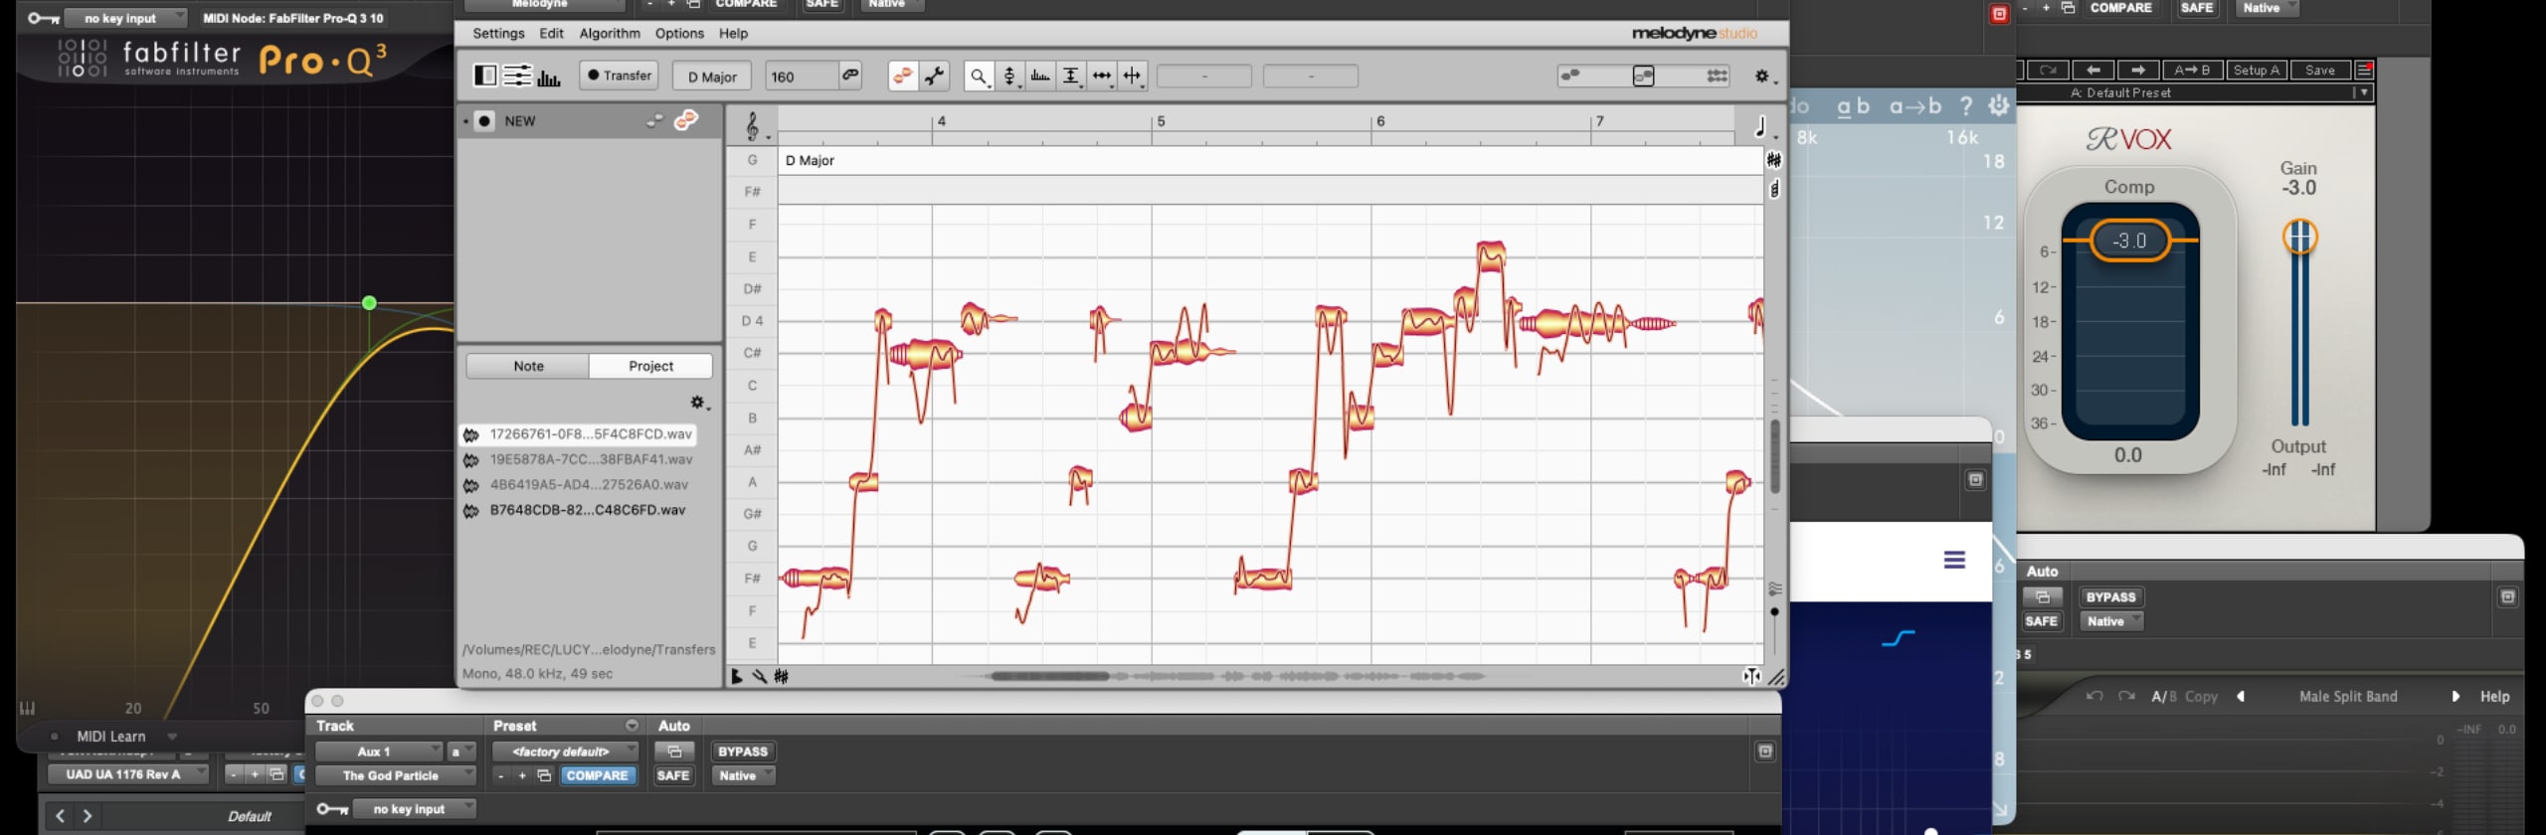
Task: Choose the magnifier zoom tool
Action: (979, 76)
